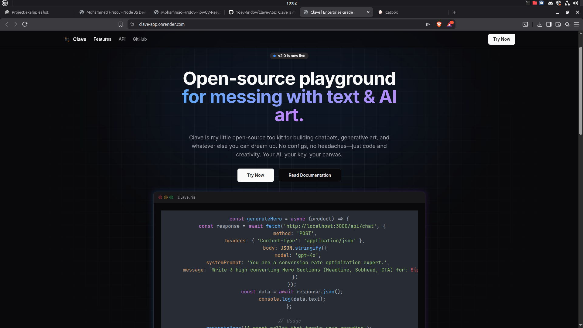
Task: Click the site settings icon in the address bar
Action: point(132,24)
